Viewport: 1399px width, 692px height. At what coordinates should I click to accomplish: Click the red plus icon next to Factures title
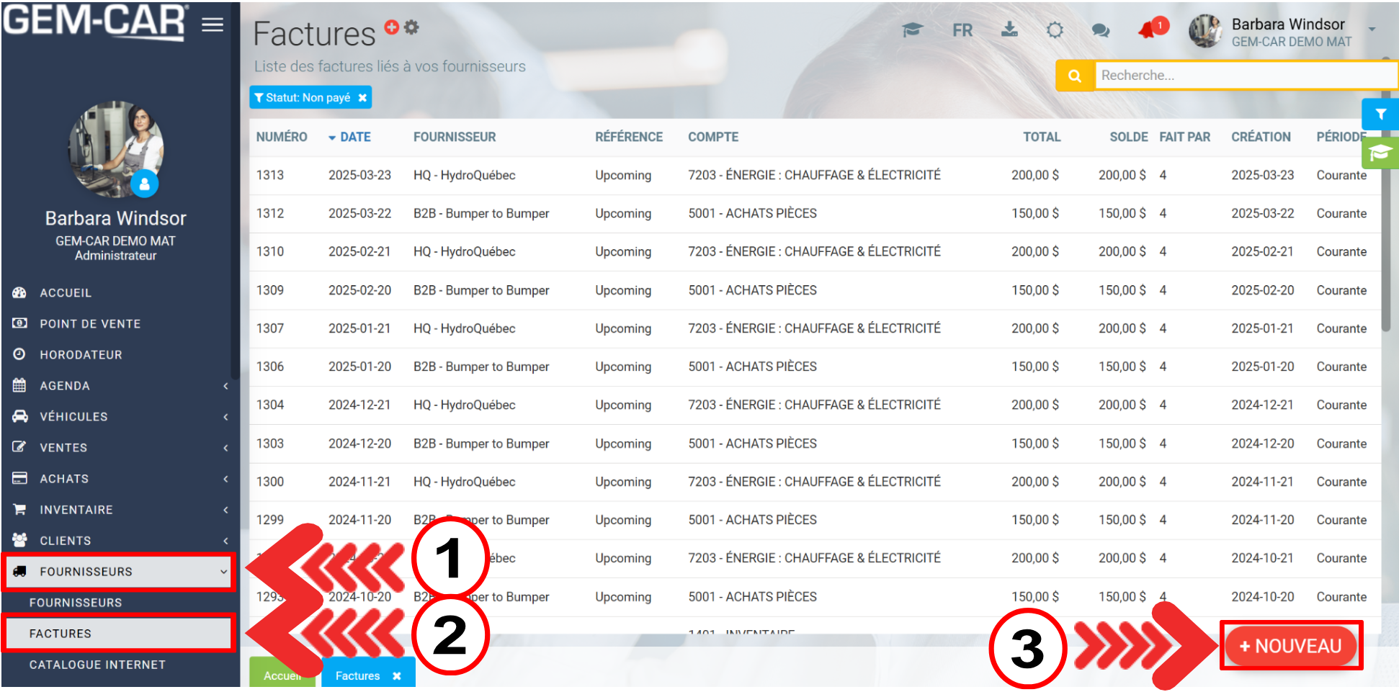(x=391, y=27)
